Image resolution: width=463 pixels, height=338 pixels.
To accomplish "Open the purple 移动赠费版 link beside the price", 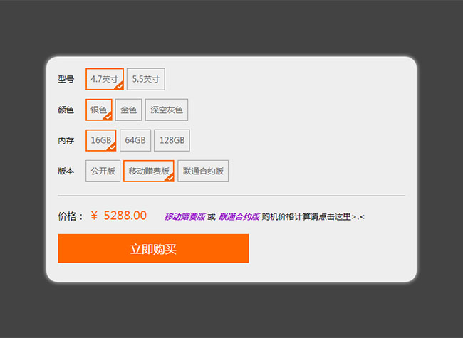I will pos(184,216).
